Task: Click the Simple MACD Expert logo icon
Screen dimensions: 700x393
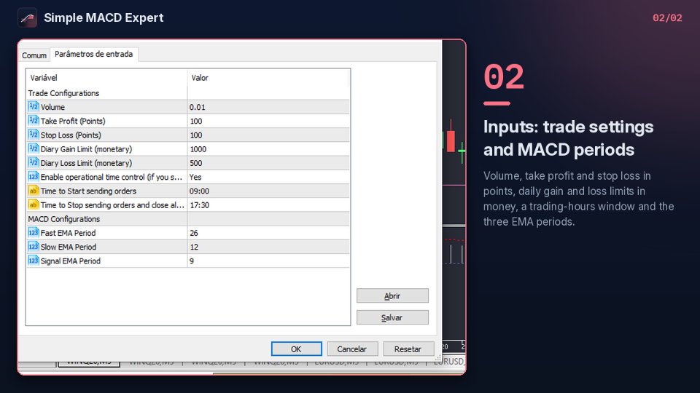Action: pyautogui.click(x=27, y=17)
